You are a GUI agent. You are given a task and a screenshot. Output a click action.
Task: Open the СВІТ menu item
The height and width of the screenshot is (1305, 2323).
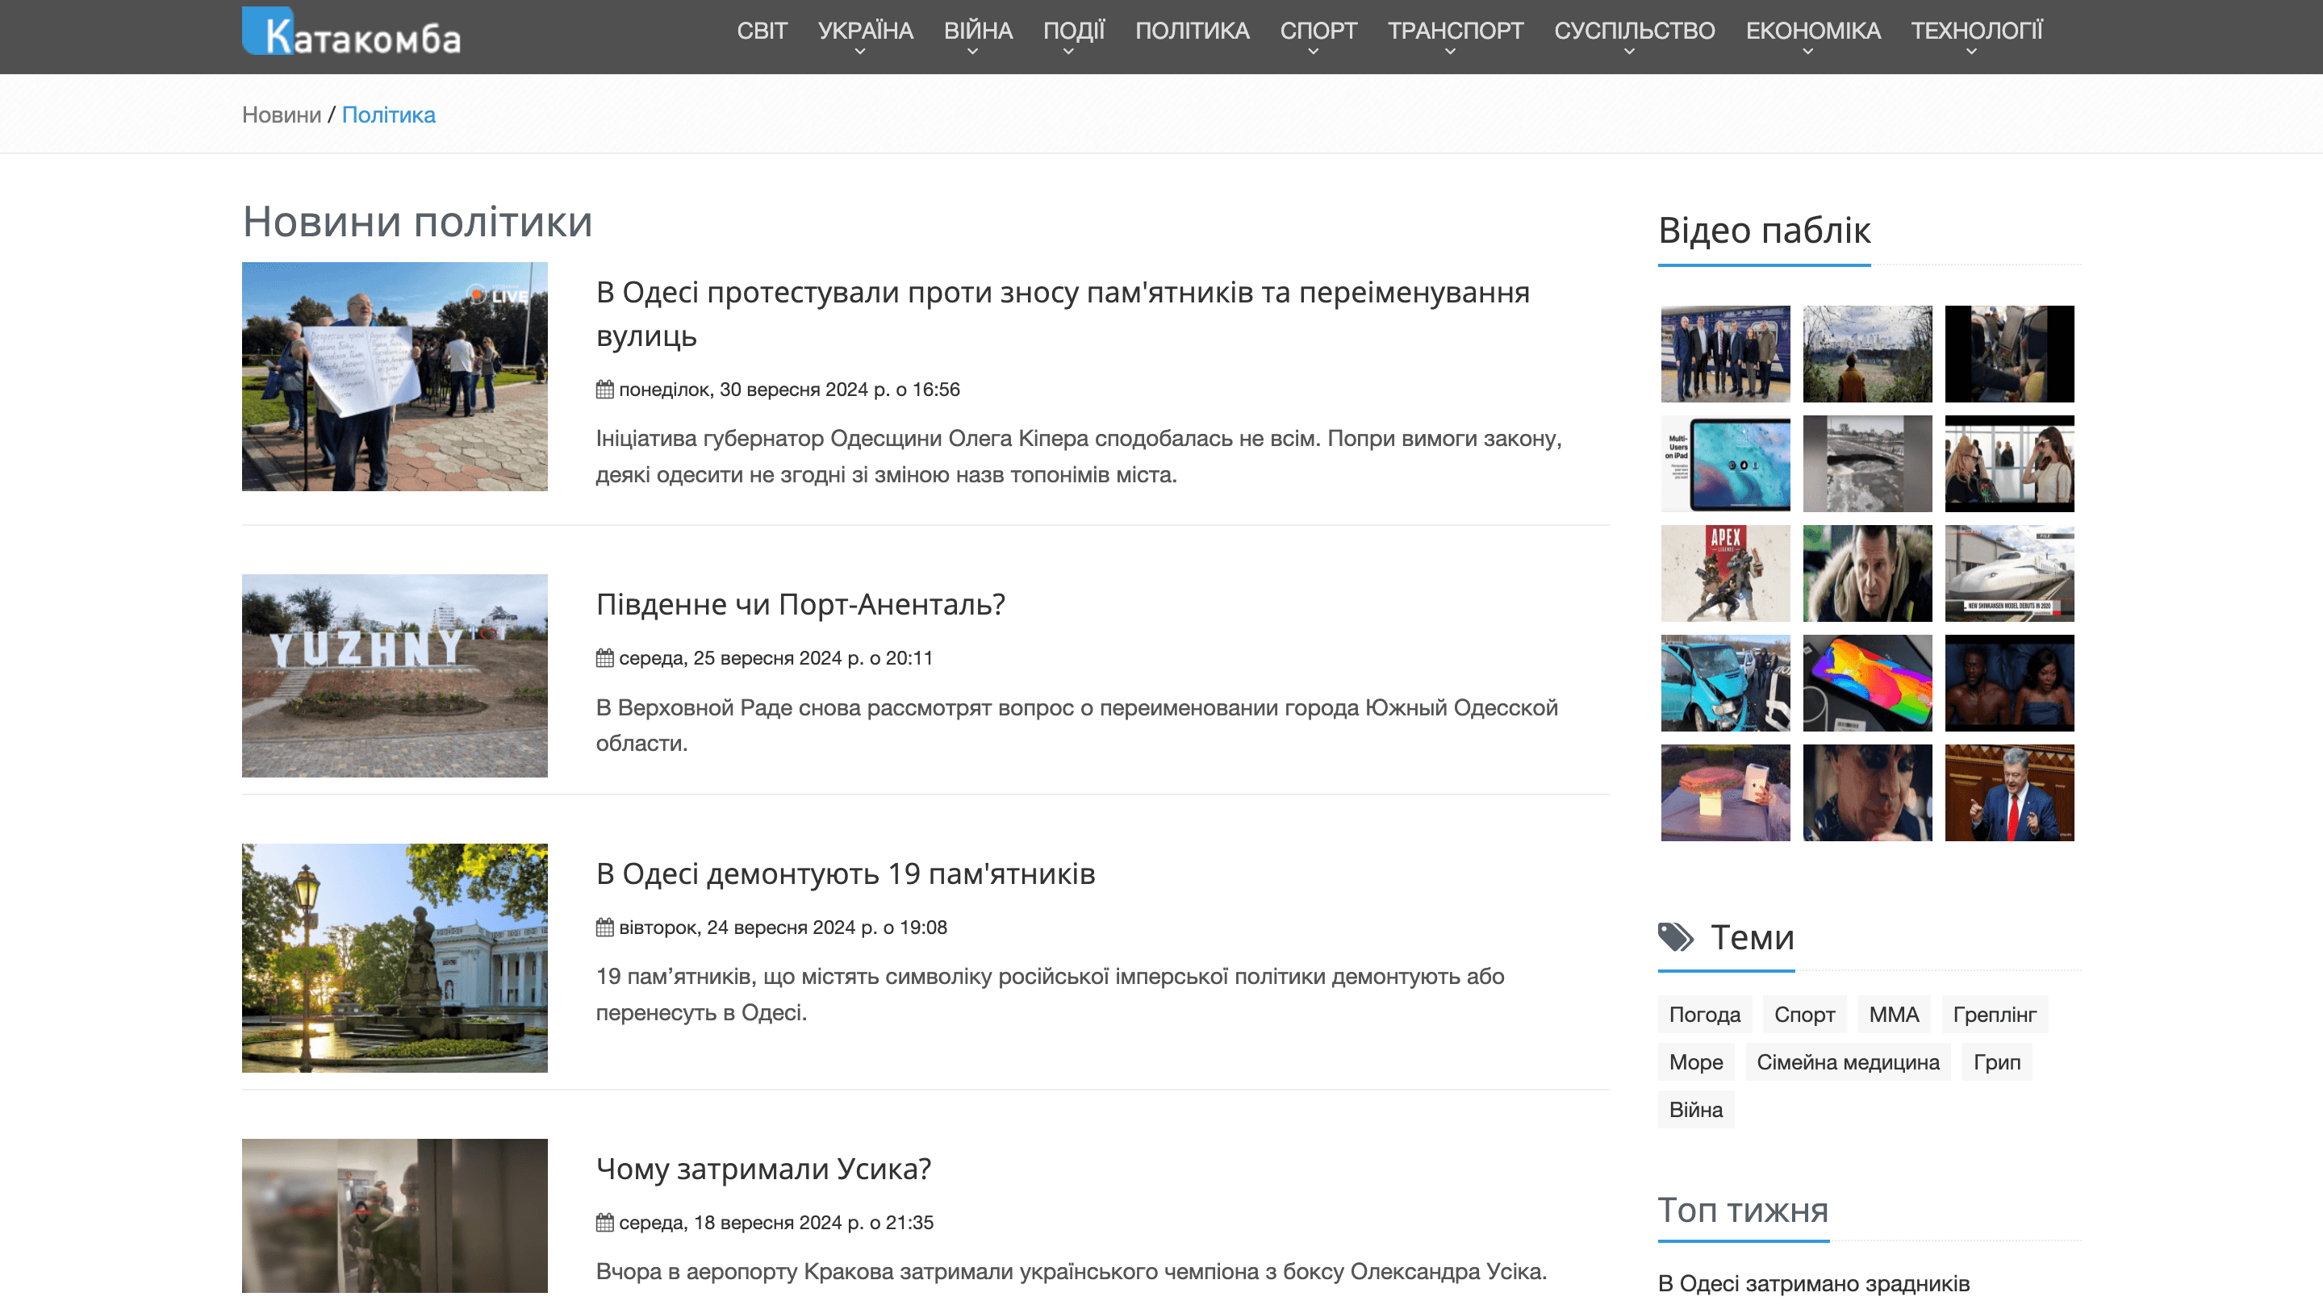pyautogui.click(x=762, y=31)
